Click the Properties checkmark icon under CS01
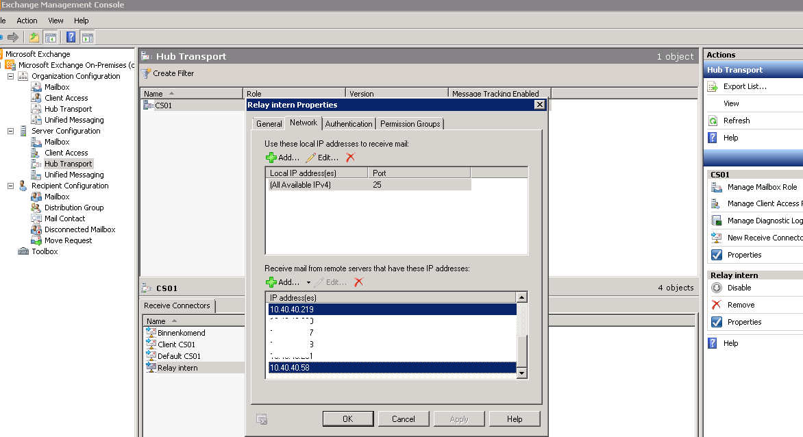This screenshot has height=437, width=803. (717, 255)
